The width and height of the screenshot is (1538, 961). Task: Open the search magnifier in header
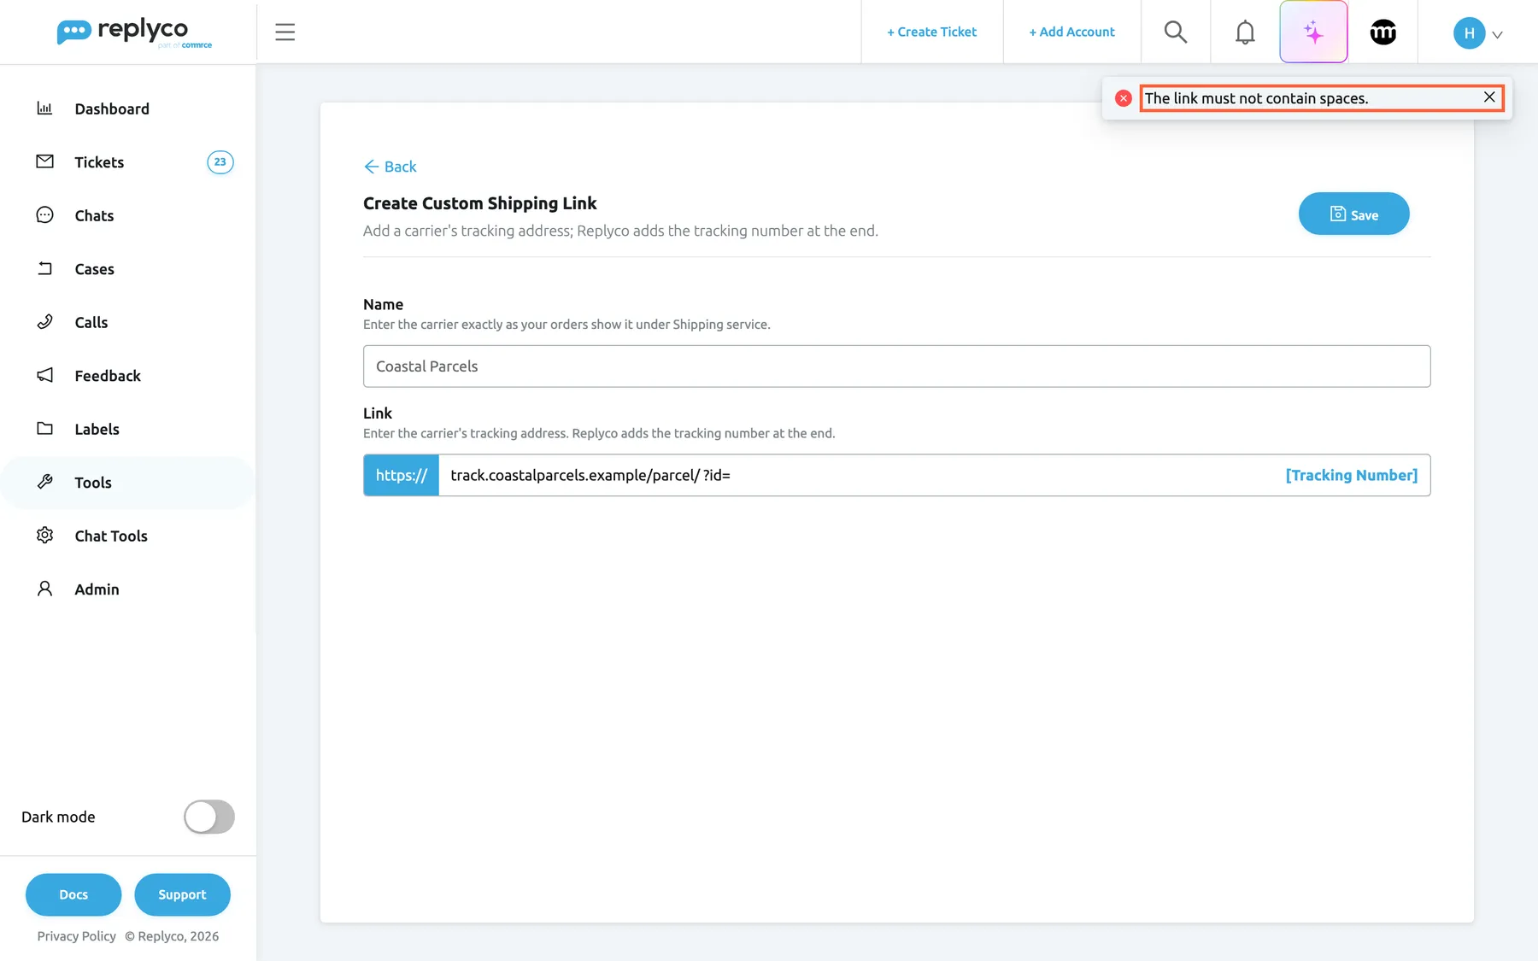(x=1176, y=32)
